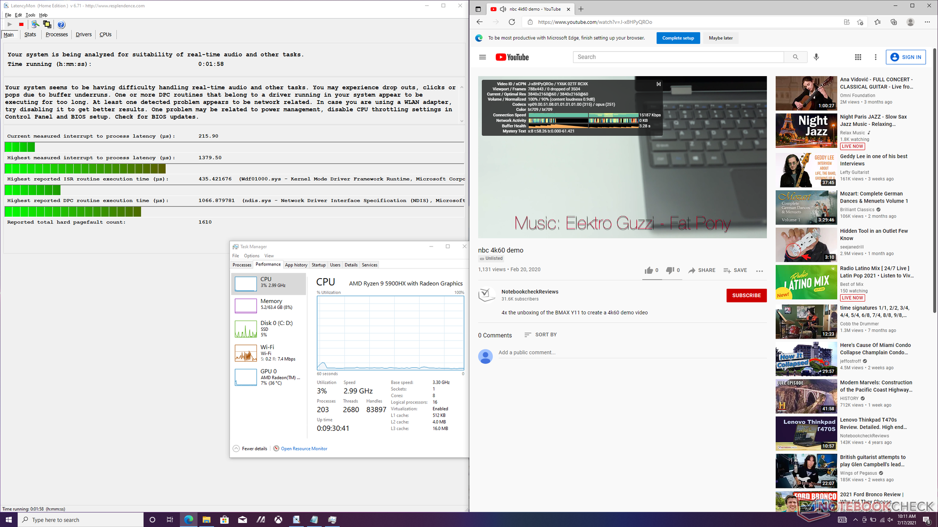The height and width of the screenshot is (527, 938).
Task: Click the overlapping yellow squares toolbar icon
Action: click(47, 24)
